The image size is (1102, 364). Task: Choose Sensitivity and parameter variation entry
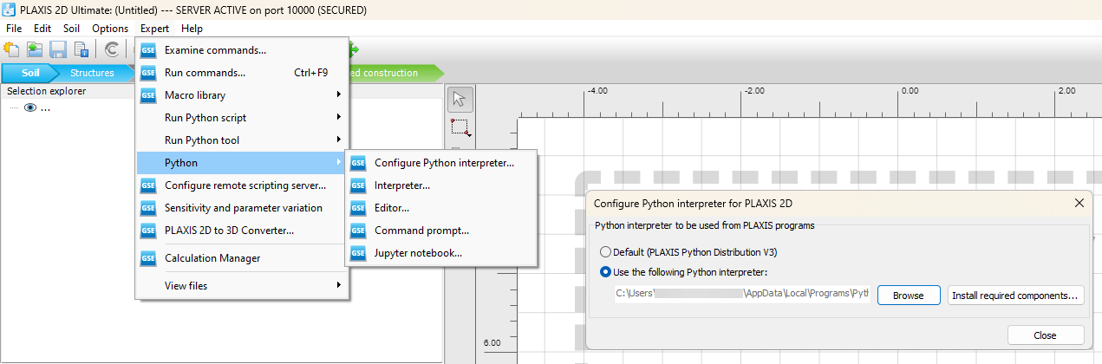(x=243, y=208)
